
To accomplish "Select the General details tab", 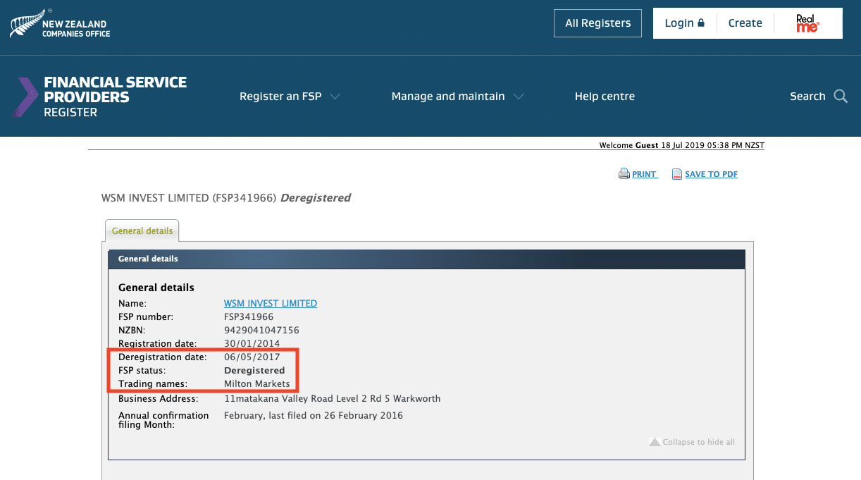I will click(x=142, y=230).
